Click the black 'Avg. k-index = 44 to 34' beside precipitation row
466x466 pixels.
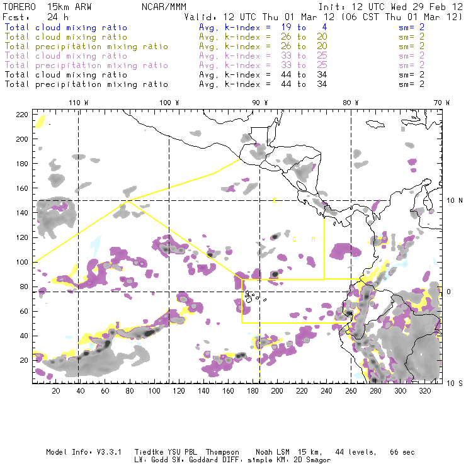[x=263, y=84]
